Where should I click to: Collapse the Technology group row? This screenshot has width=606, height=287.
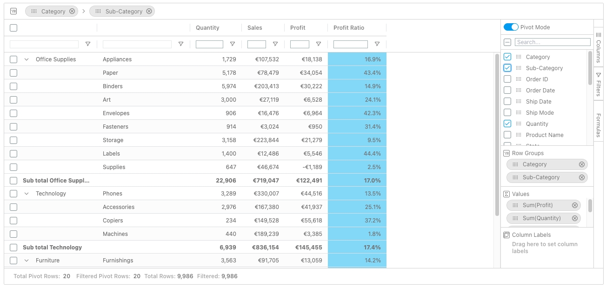point(27,194)
